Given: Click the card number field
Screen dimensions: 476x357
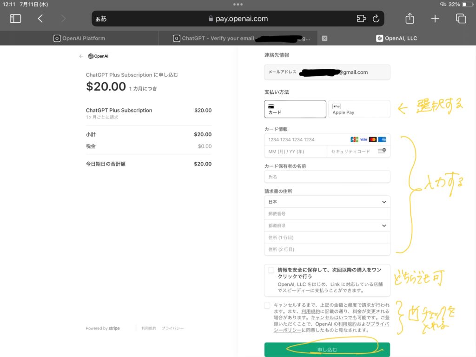Looking at the screenshot, I should coord(327,139).
